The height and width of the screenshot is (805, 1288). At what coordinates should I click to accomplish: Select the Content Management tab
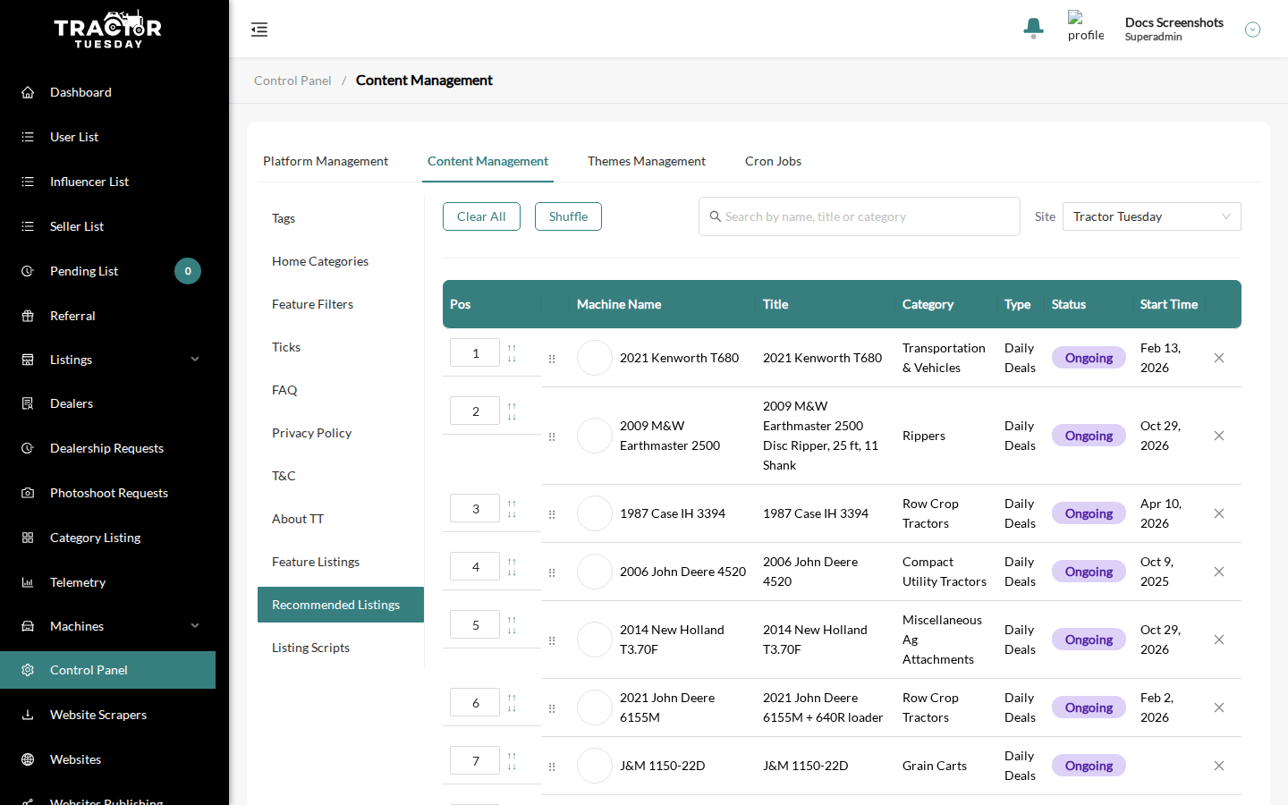[487, 161]
